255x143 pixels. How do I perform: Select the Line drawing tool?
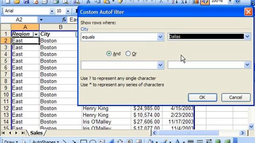[65, 141]
